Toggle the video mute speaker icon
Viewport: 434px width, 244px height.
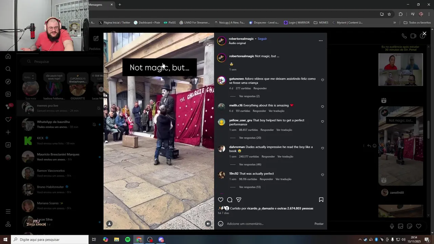pyautogui.click(x=208, y=224)
